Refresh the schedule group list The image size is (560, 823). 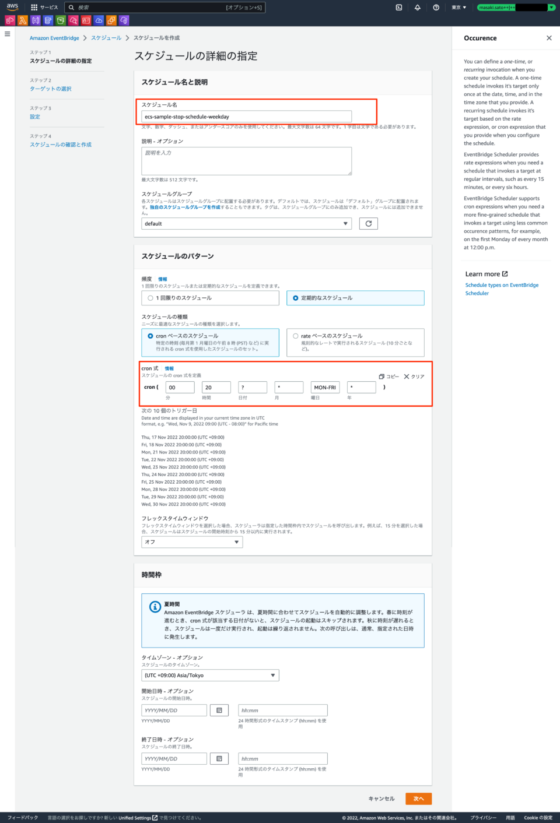click(368, 223)
